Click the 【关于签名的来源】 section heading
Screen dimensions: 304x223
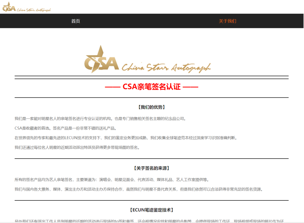[151, 168]
